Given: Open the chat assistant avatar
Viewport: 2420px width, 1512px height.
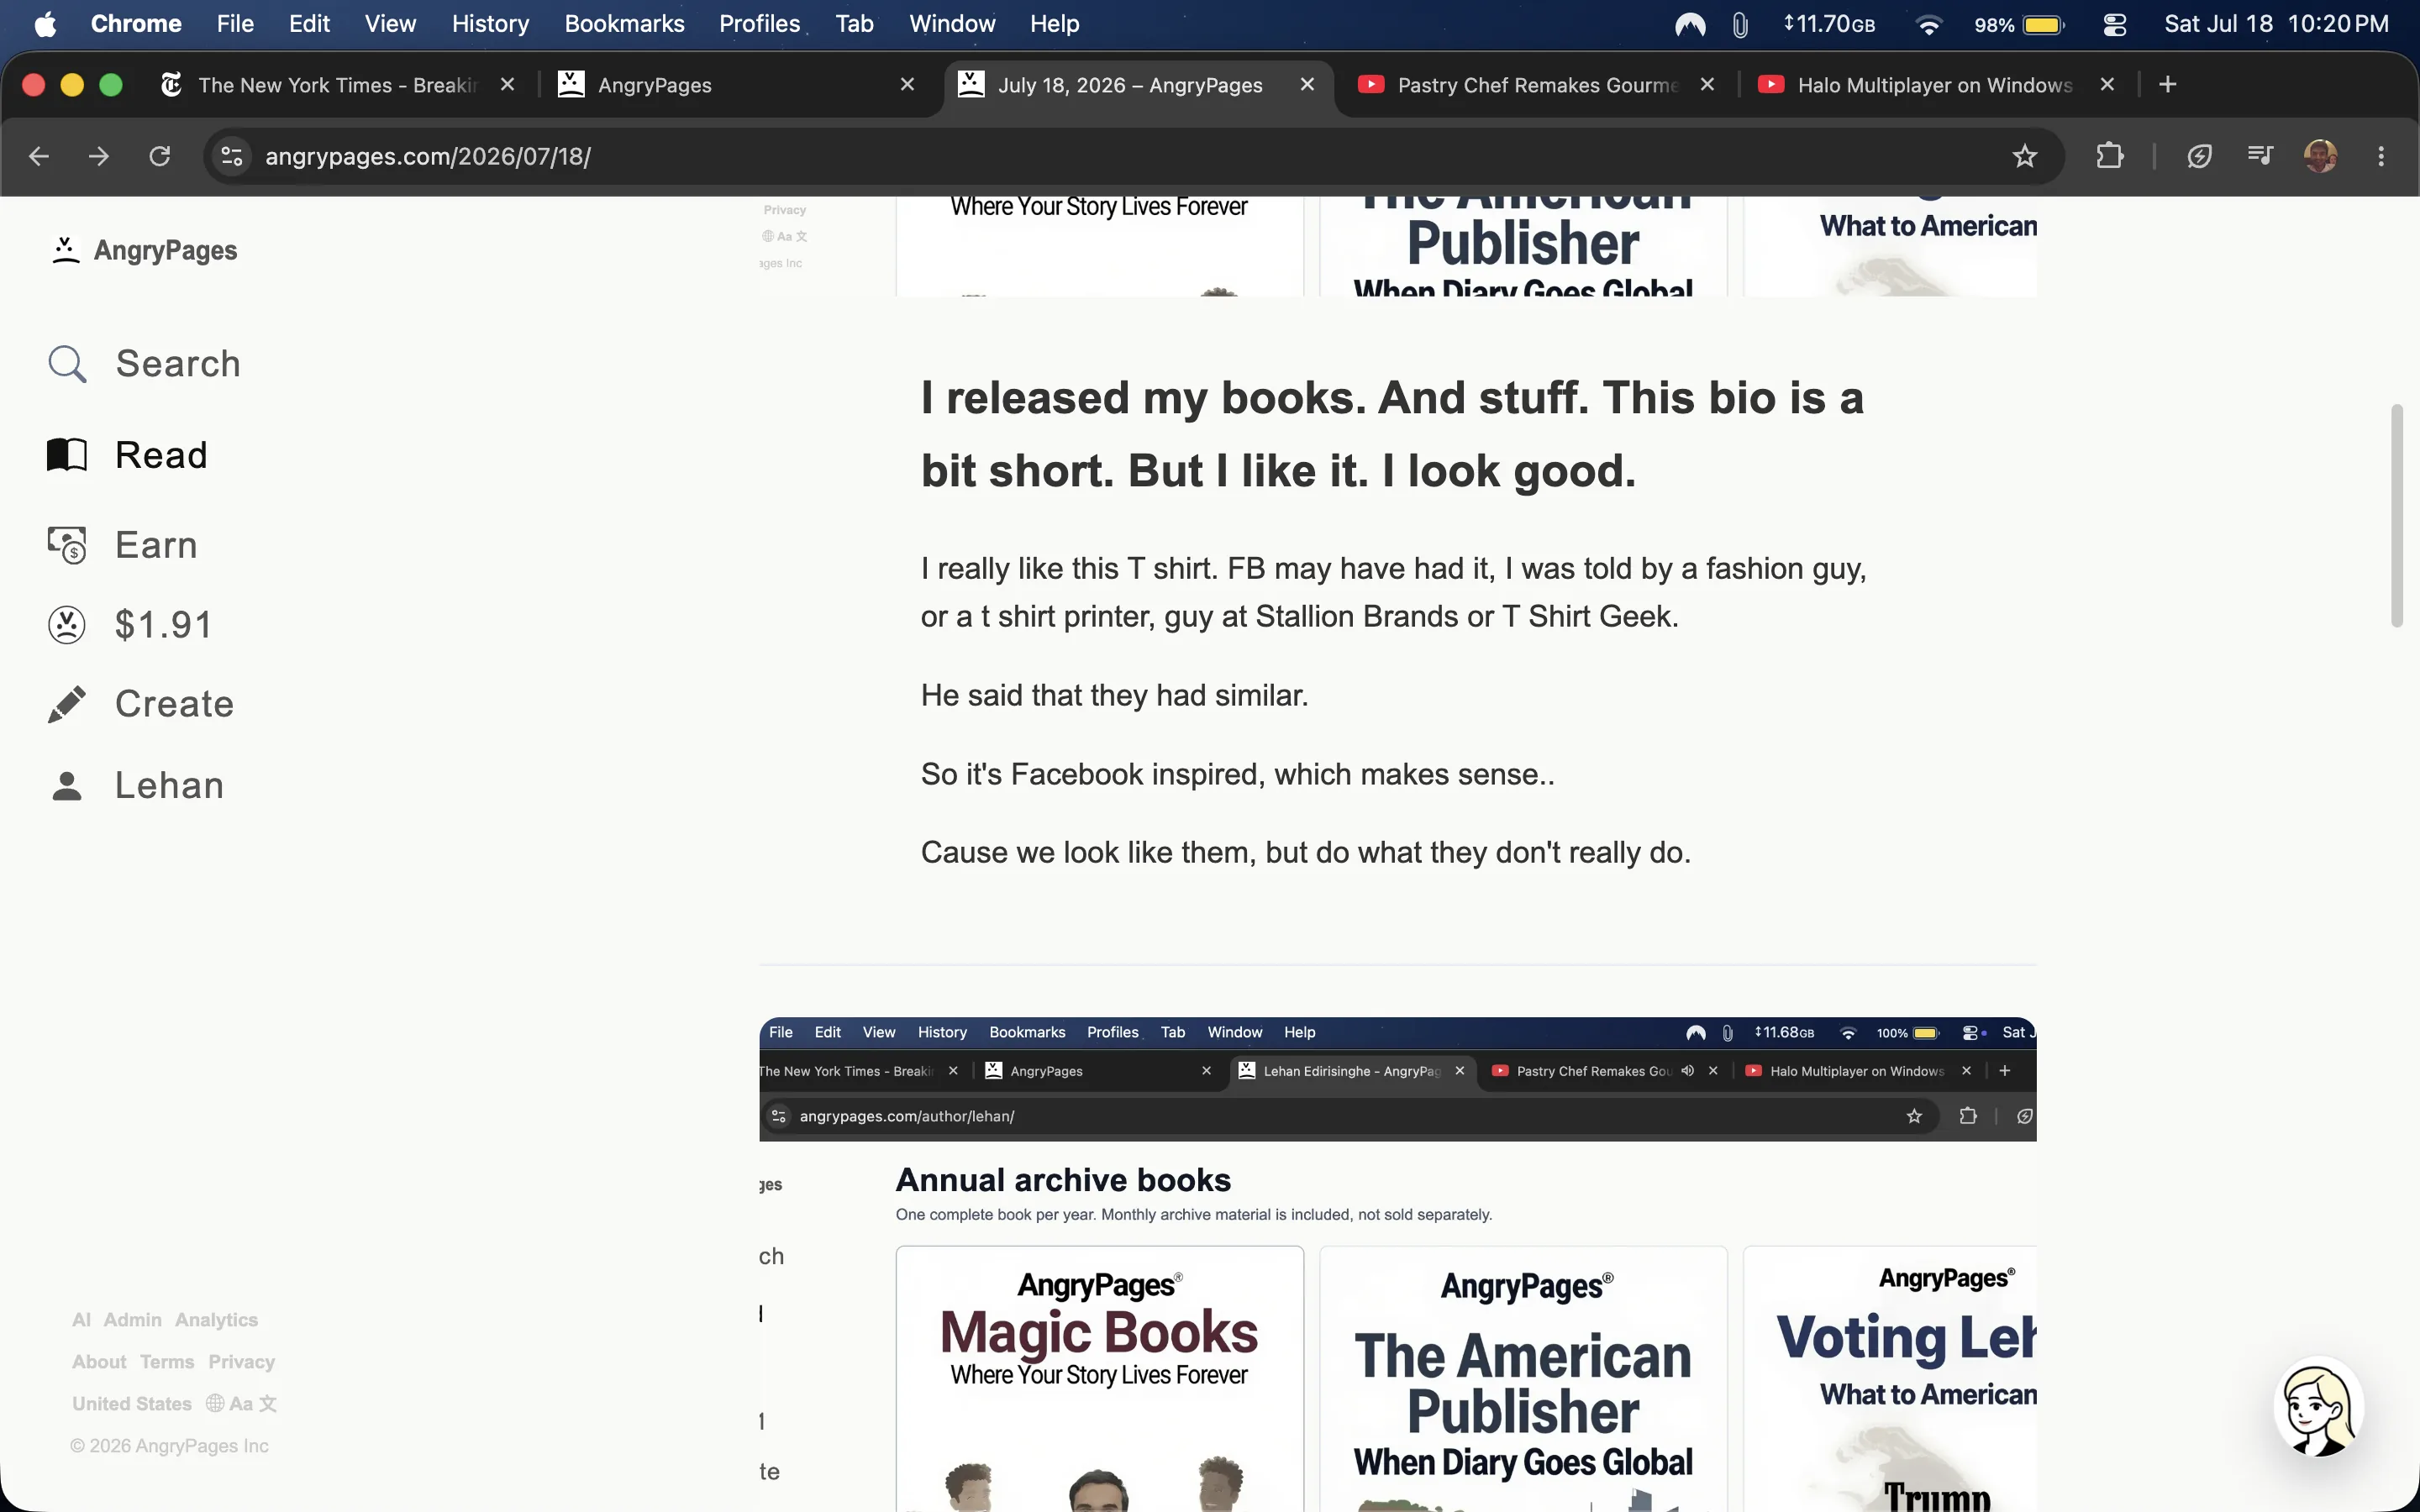Looking at the screenshot, I should coord(2318,1407).
